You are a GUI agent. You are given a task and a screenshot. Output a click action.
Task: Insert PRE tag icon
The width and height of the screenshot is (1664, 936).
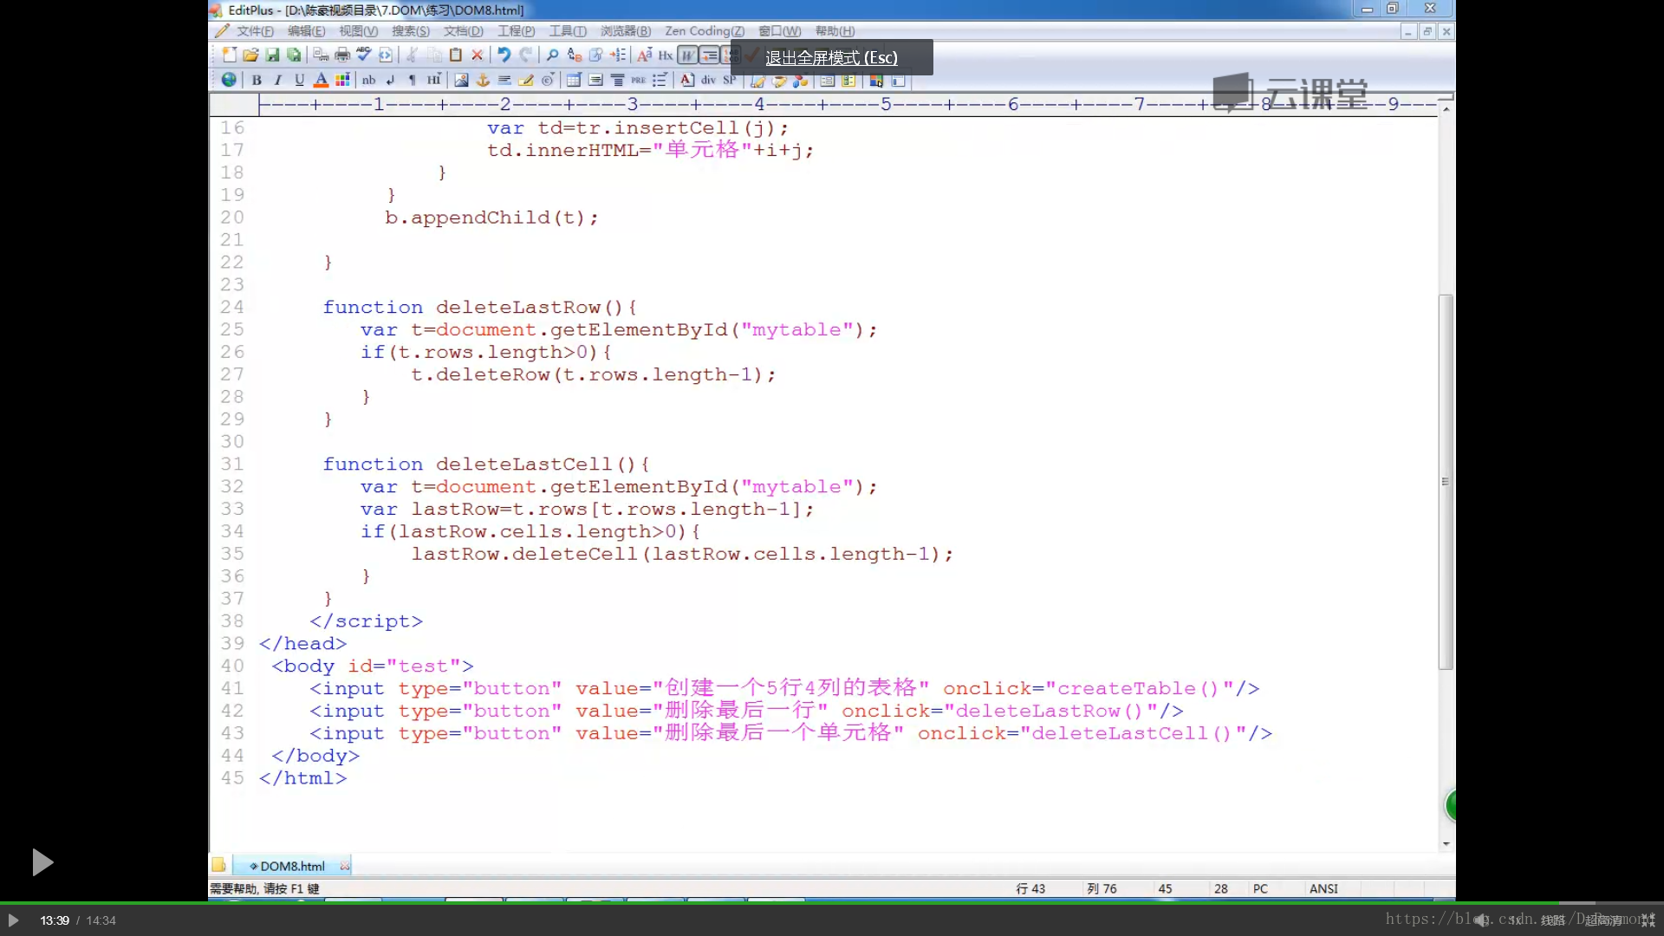click(x=639, y=80)
